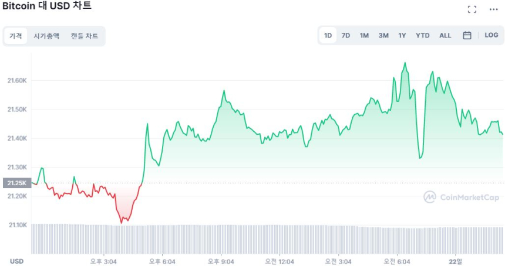This screenshot has height=266, width=505.
Task: Show ALL time price history
Action: pyautogui.click(x=445, y=35)
